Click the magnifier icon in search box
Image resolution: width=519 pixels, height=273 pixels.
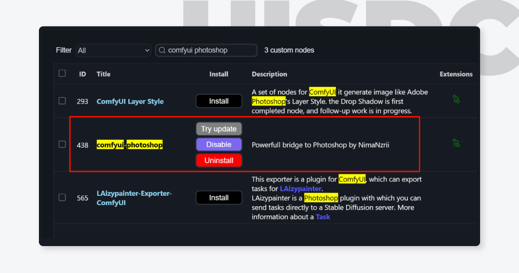[x=162, y=50]
